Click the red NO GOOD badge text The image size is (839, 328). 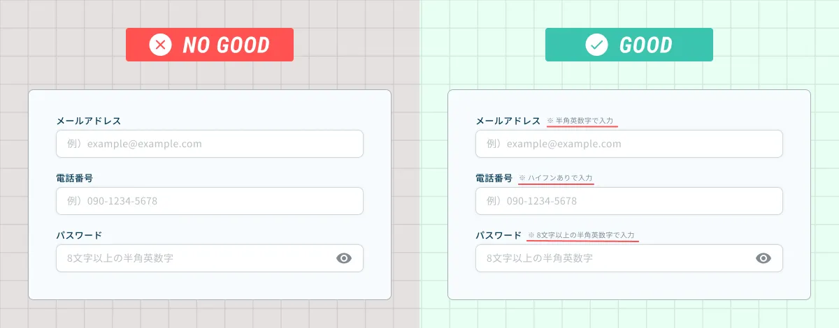(x=226, y=45)
